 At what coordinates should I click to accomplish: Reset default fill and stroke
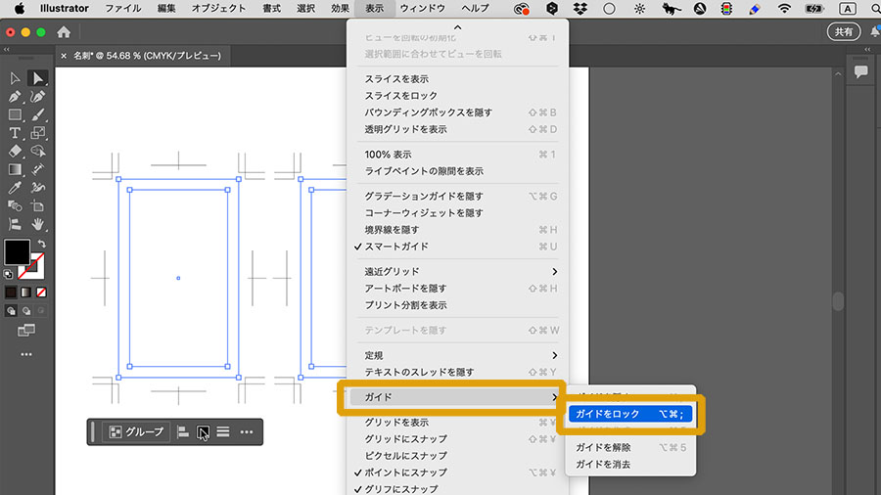coord(8,275)
